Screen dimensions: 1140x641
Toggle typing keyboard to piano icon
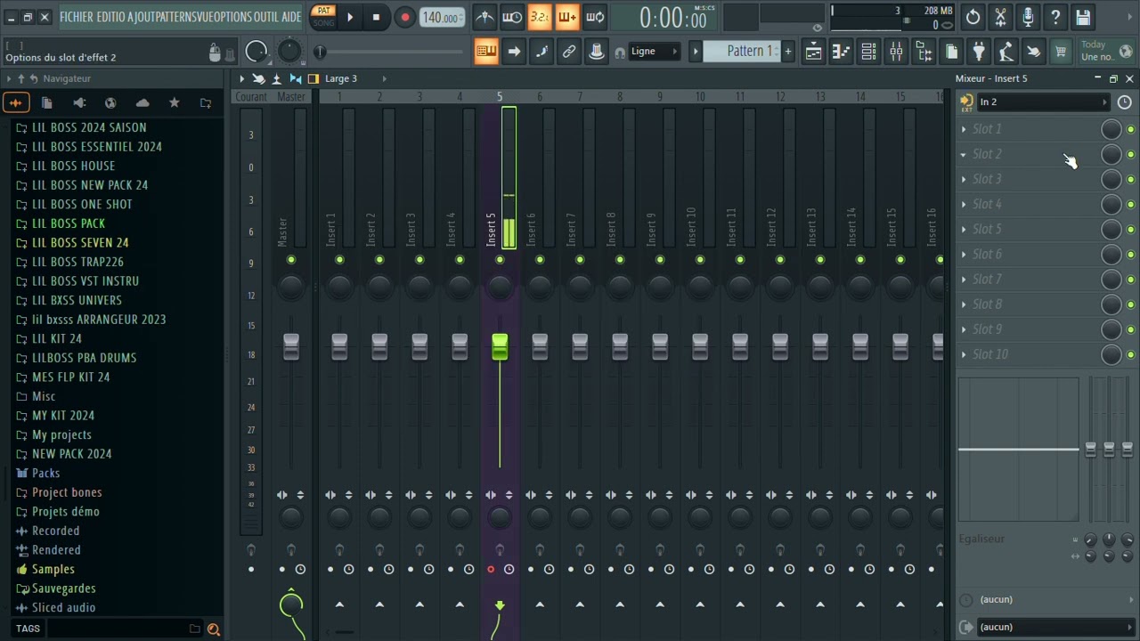tap(486, 52)
